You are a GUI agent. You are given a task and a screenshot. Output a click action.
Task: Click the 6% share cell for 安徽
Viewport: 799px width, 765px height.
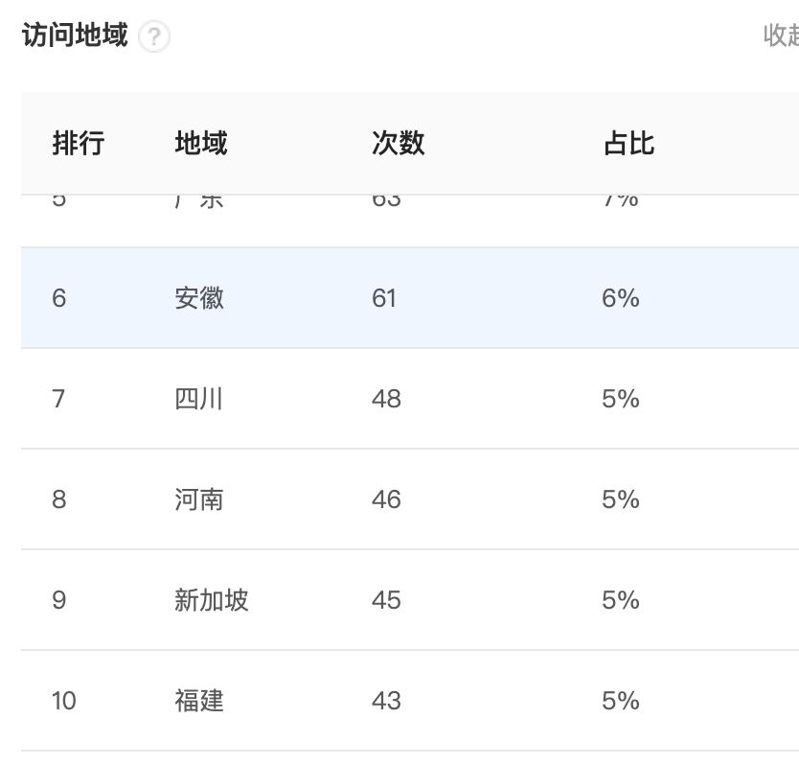[620, 298]
